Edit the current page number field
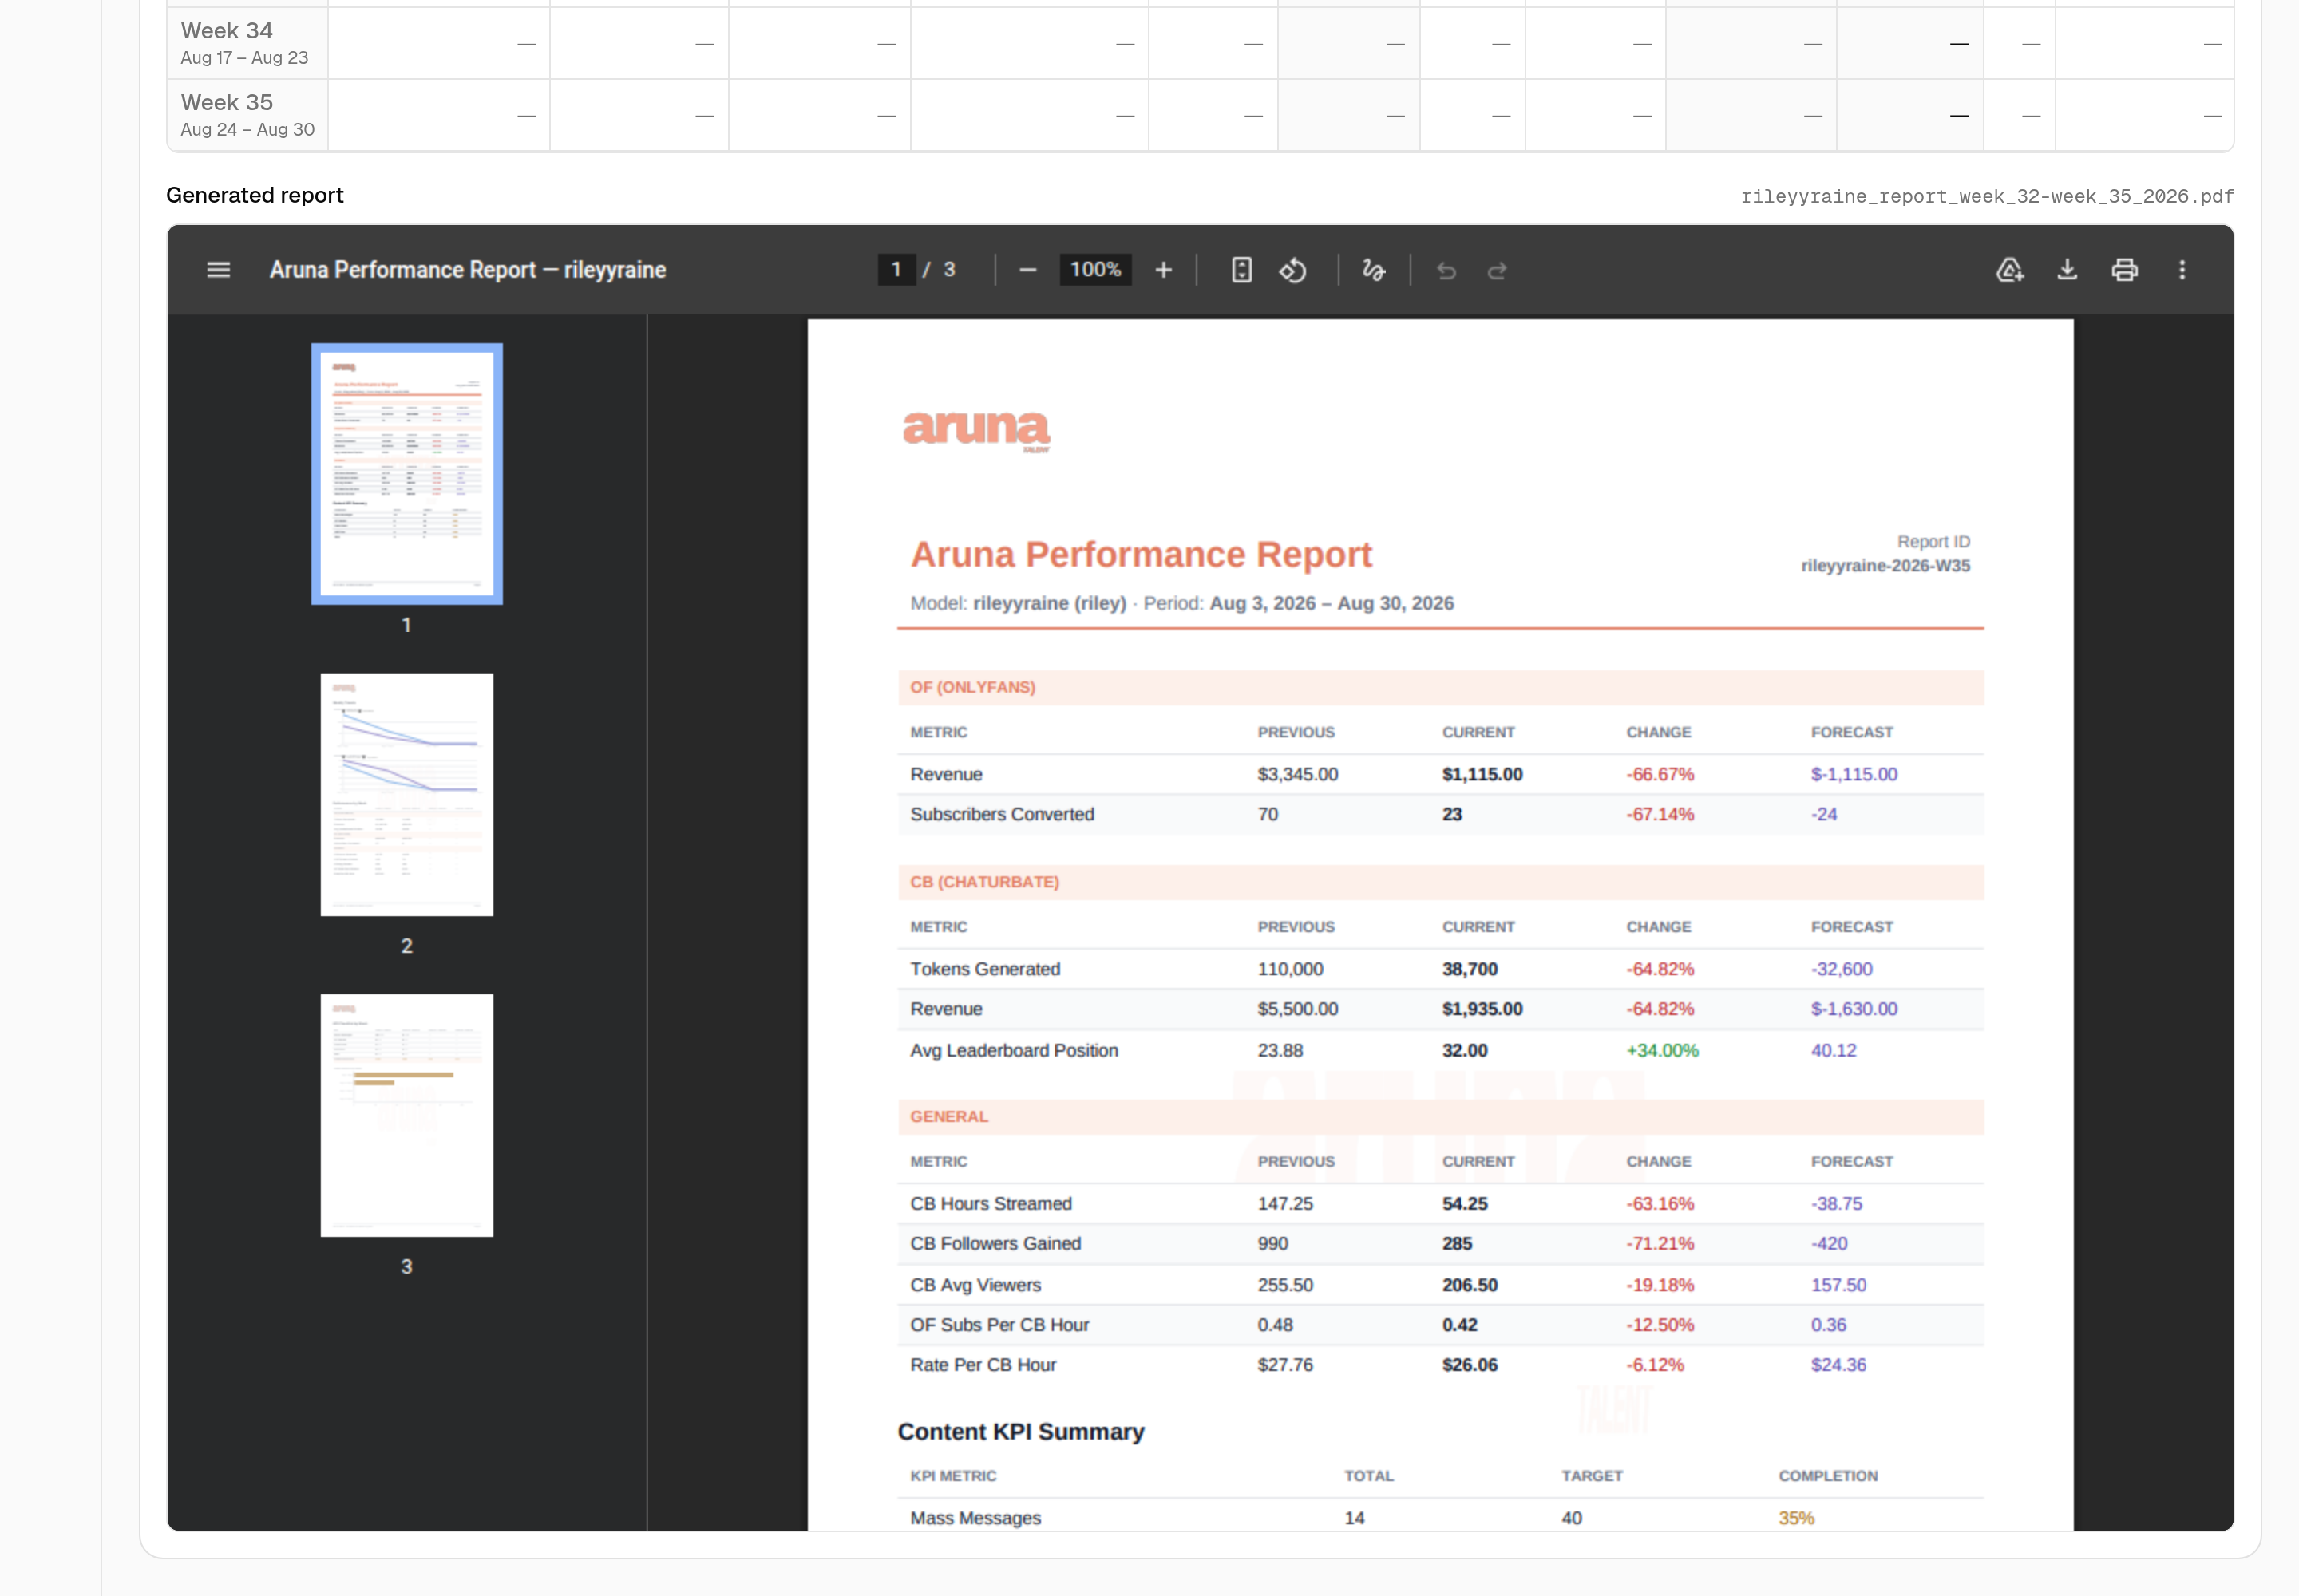This screenshot has height=1596, width=2299. [896, 270]
